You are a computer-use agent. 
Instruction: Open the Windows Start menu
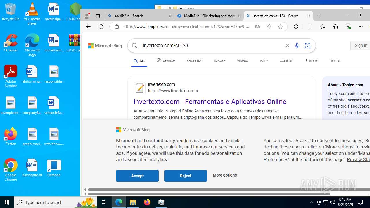pyautogui.click(x=7, y=202)
